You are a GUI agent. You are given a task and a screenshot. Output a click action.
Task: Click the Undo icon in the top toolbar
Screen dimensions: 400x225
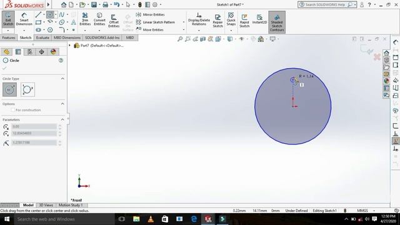pos(117,4)
